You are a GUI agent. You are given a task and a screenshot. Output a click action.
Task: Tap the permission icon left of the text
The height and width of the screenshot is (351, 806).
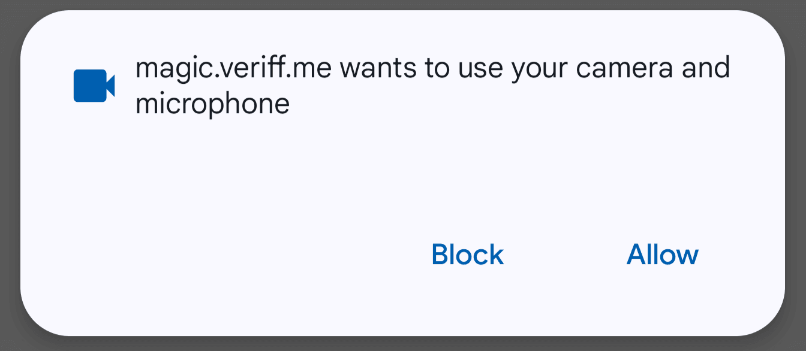tap(94, 86)
